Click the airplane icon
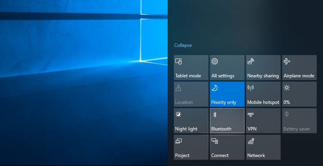323x166 pixels. [x=287, y=61]
